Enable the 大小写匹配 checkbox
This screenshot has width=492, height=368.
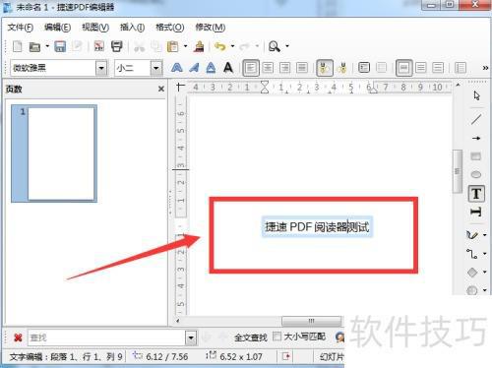point(277,337)
